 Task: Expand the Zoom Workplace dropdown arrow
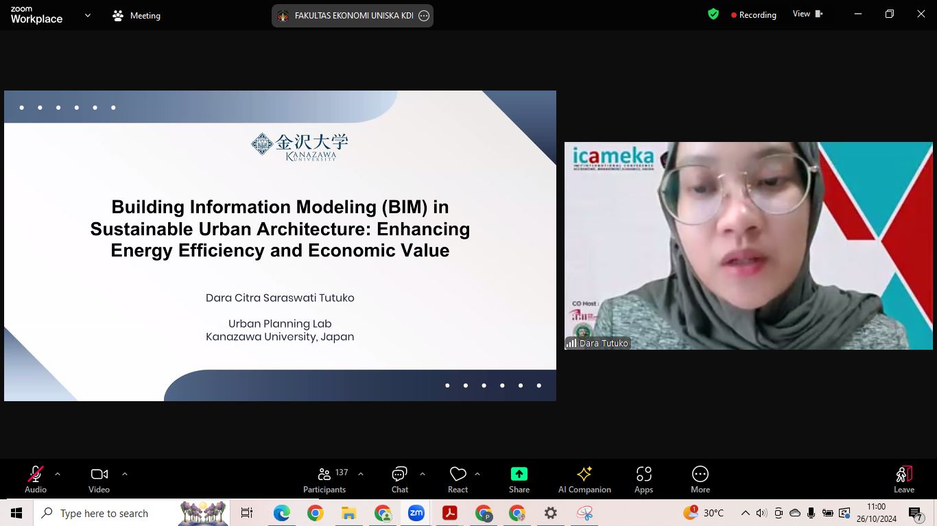[88, 15]
